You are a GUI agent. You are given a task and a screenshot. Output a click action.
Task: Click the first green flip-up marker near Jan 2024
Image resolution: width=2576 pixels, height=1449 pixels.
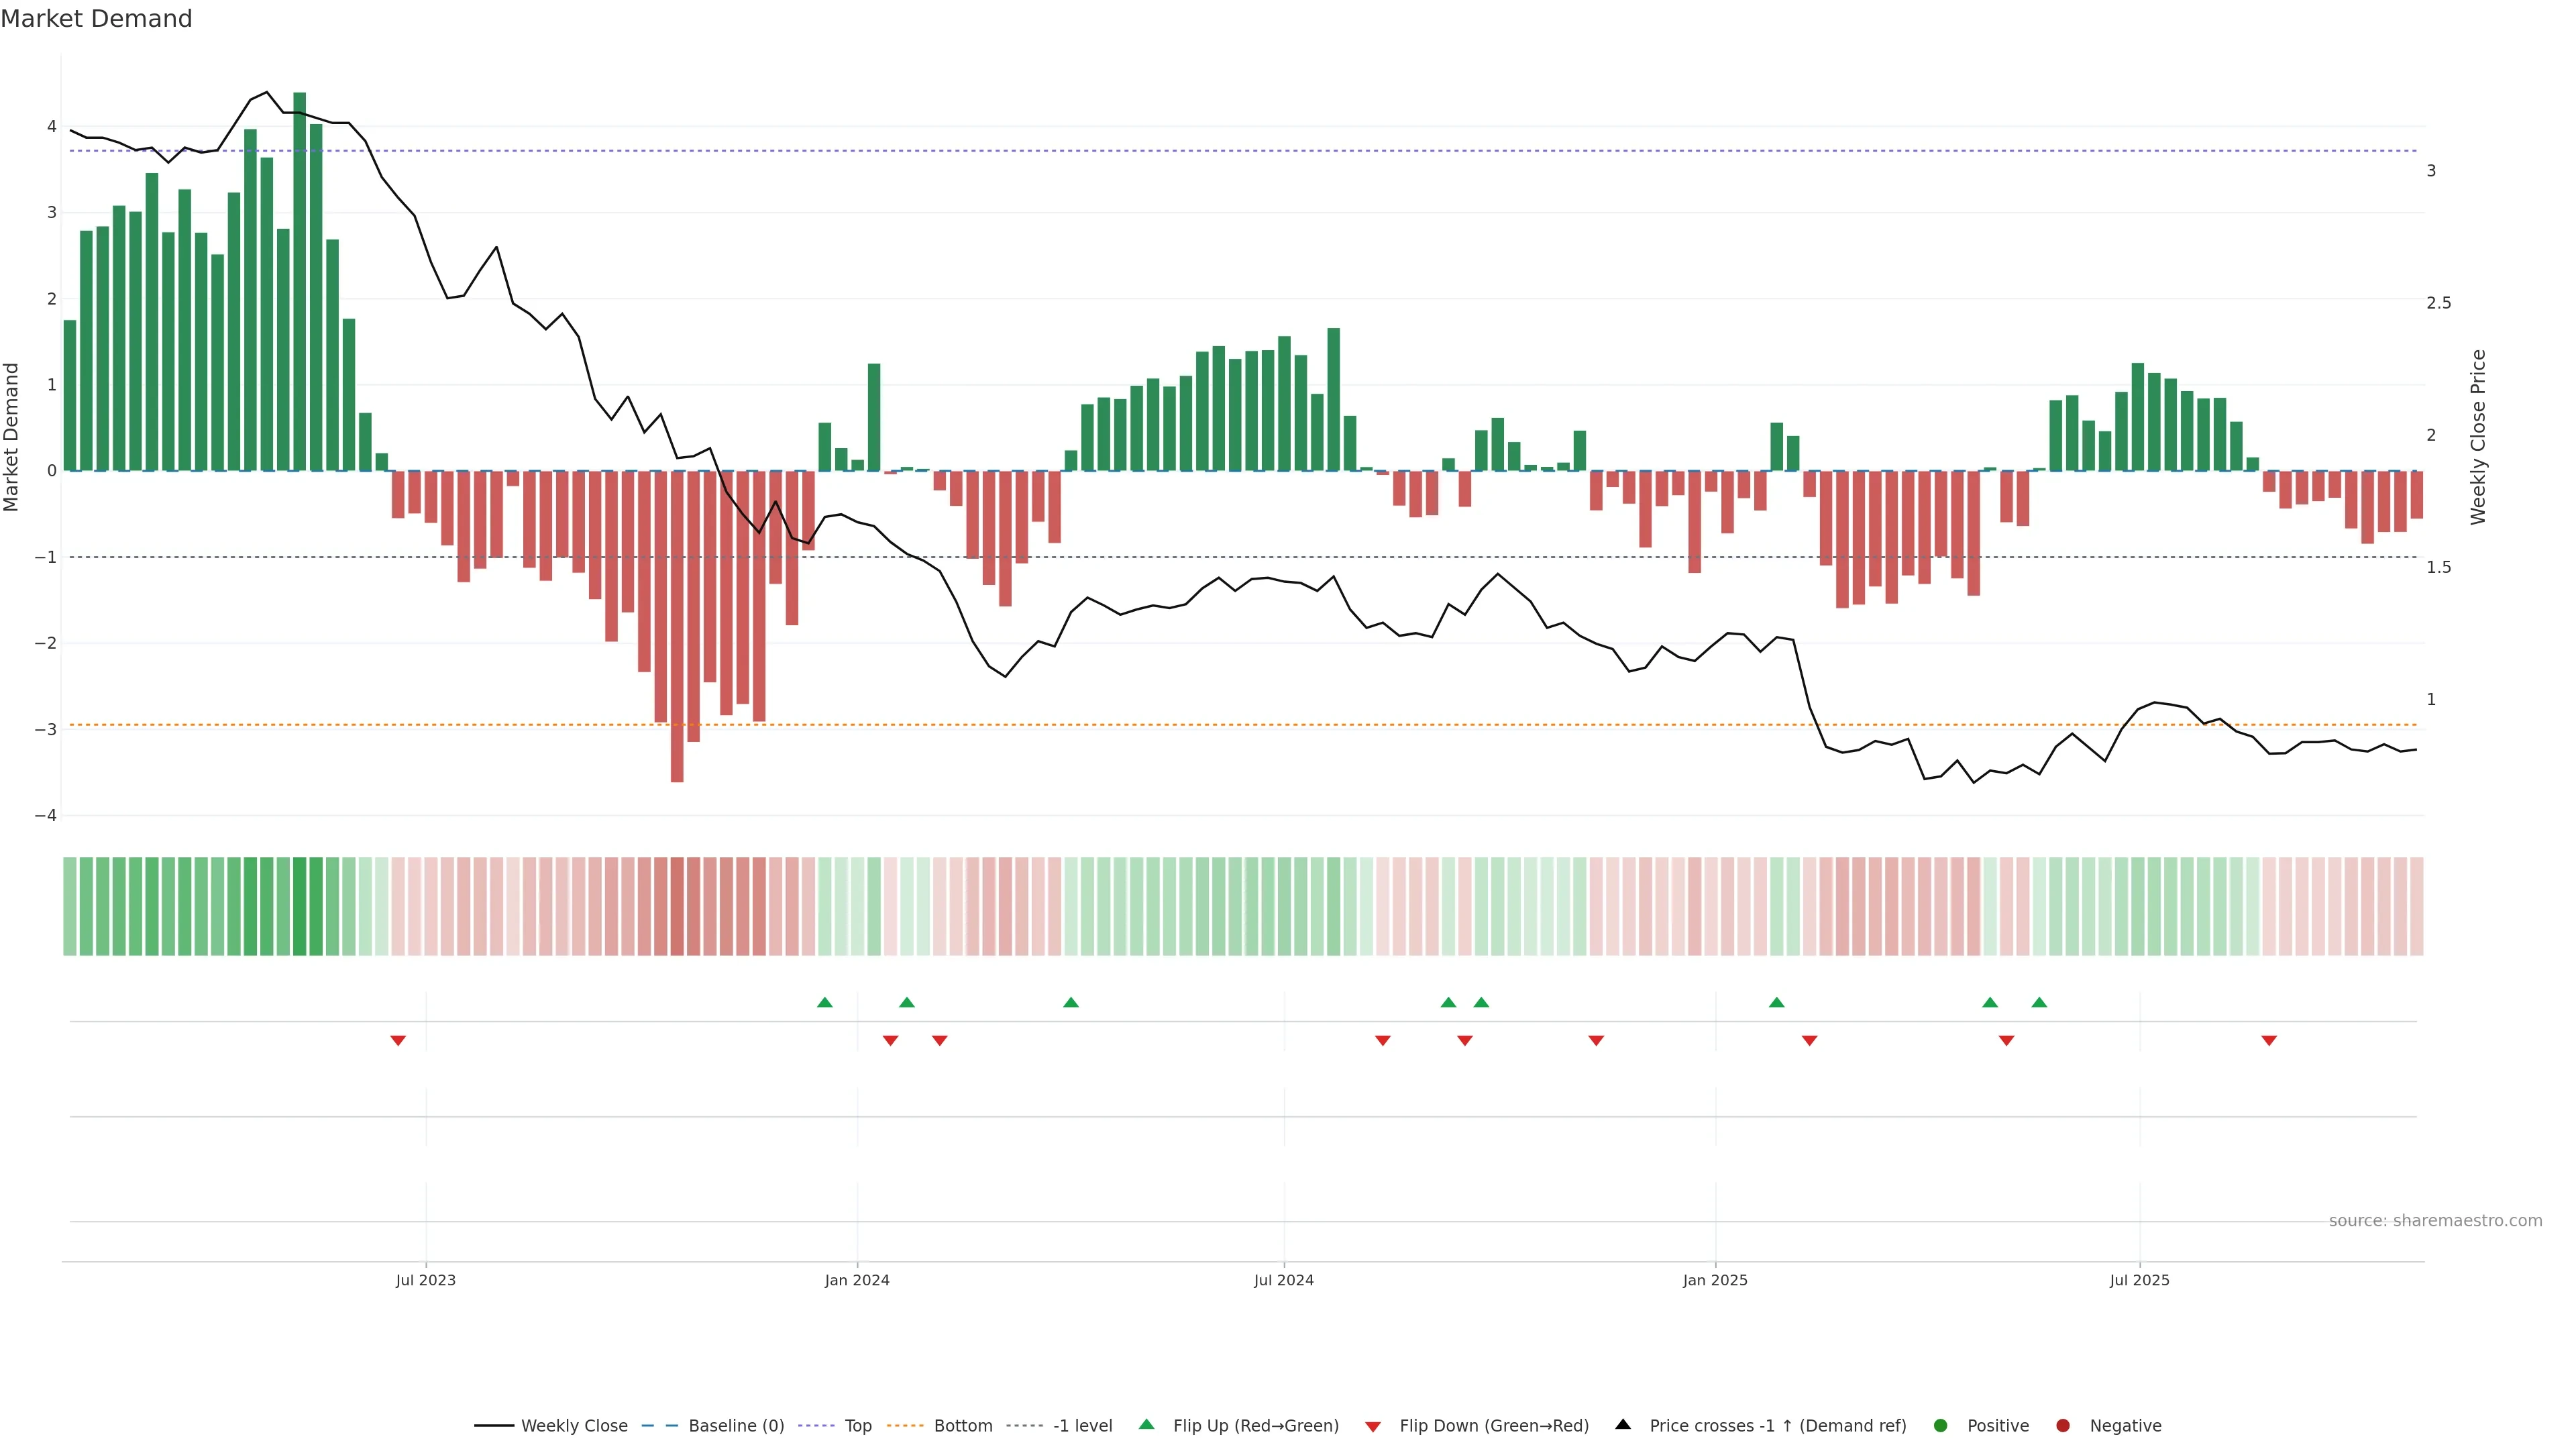click(x=825, y=1002)
